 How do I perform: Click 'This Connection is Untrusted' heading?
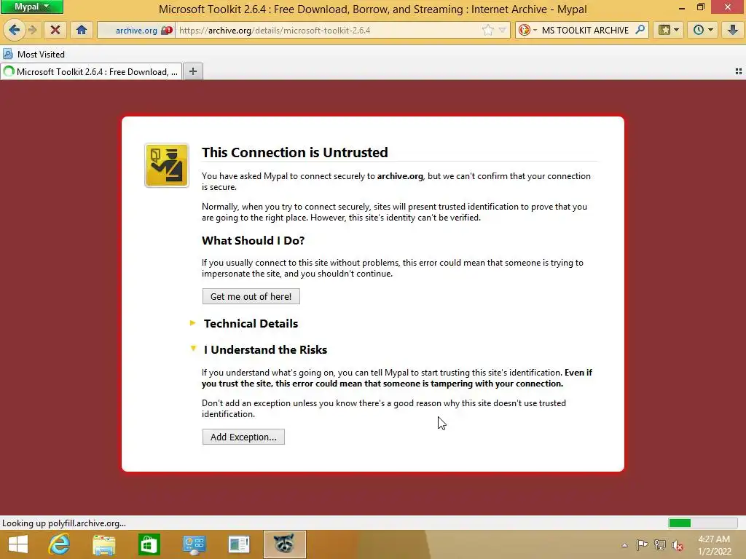pyautogui.click(x=294, y=153)
